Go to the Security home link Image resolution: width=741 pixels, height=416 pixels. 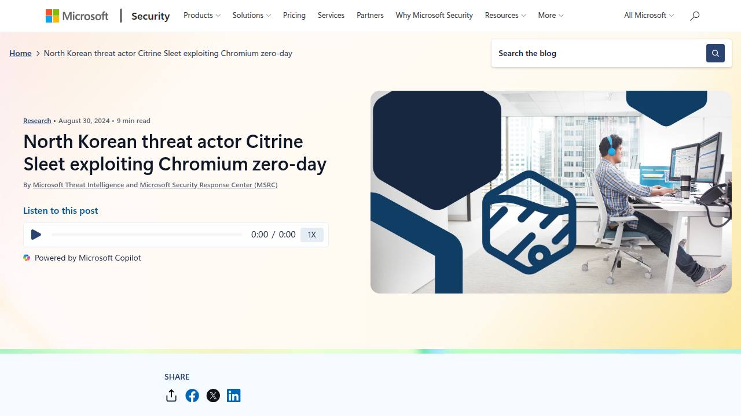(151, 16)
